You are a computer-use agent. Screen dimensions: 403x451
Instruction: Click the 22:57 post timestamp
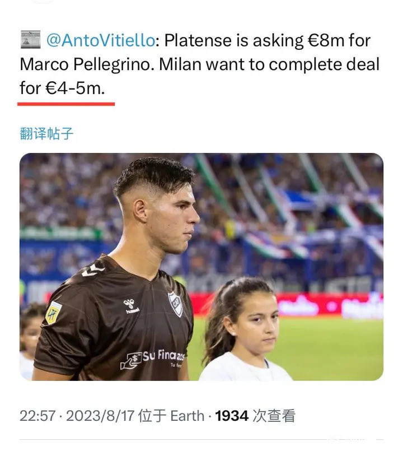[x=36, y=416]
